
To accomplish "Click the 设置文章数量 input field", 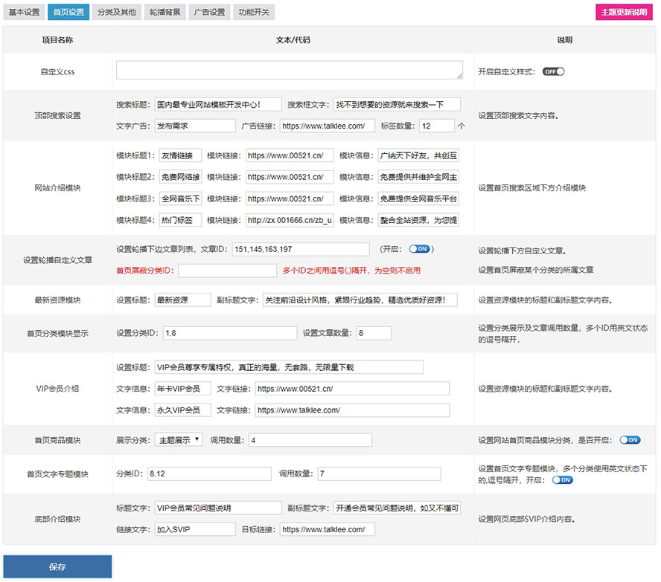I will click(374, 333).
